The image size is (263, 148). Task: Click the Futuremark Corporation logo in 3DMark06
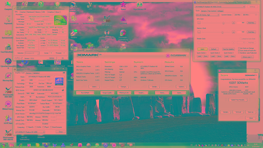[x=176, y=55]
